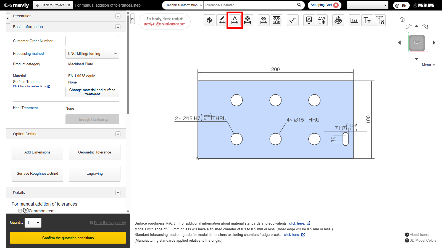Expand the Precaution section
Screen dimensions: 442x248
118,16
